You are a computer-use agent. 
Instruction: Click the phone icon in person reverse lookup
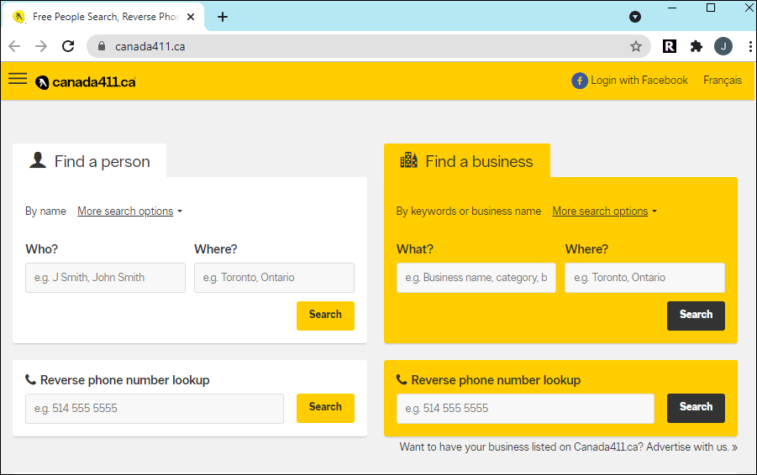tap(30, 379)
